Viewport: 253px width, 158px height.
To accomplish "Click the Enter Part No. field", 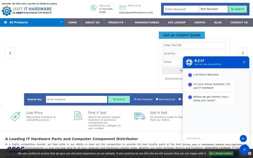I will coord(194,45).
